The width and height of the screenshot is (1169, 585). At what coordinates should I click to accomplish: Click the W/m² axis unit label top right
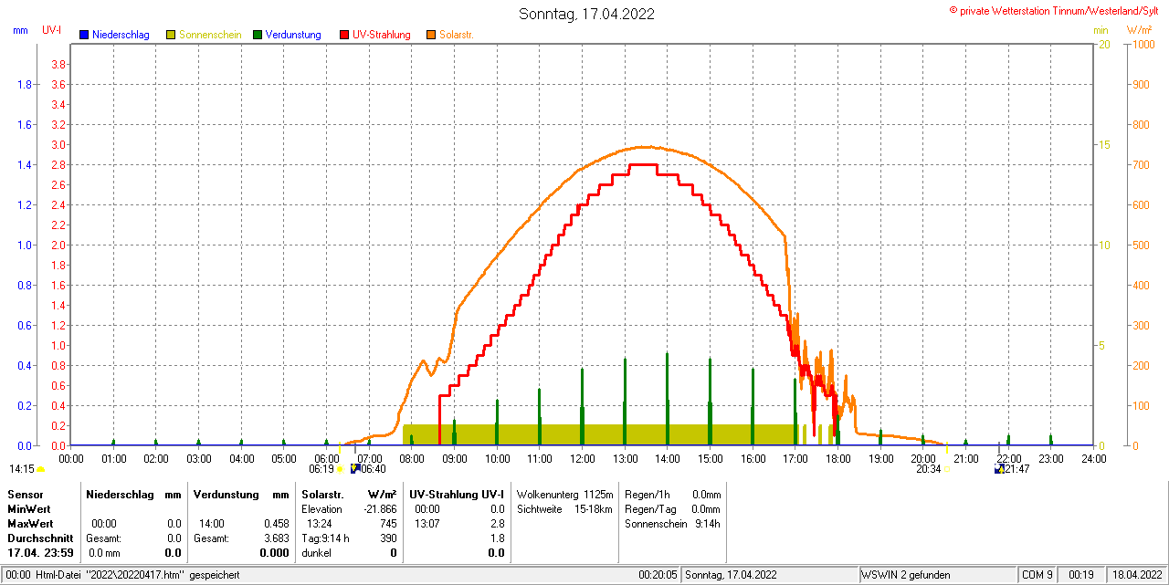[x=1140, y=30]
